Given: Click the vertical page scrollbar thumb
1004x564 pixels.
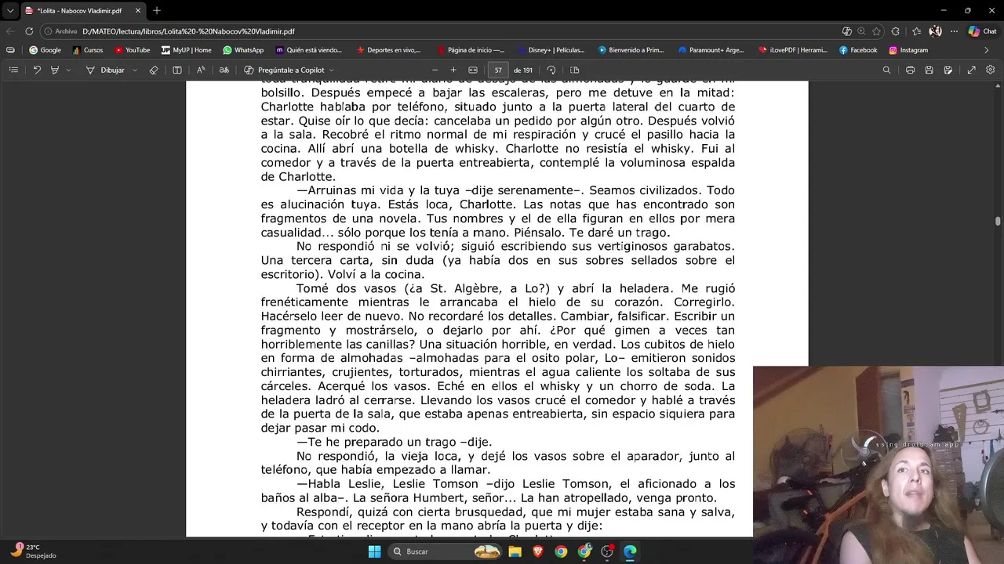Looking at the screenshot, I should [x=999, y=221].
